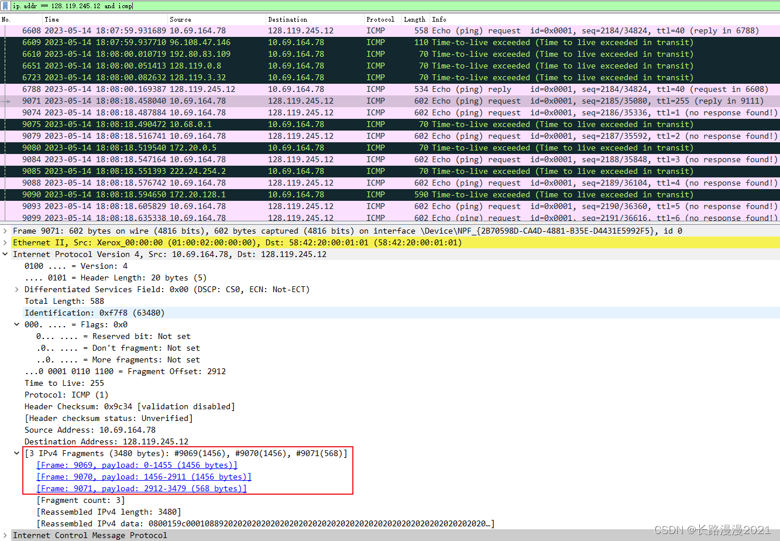Select packet 9088 with ttl=4
This screenshot has height=541, width=780.
click(x=390, y=183)
